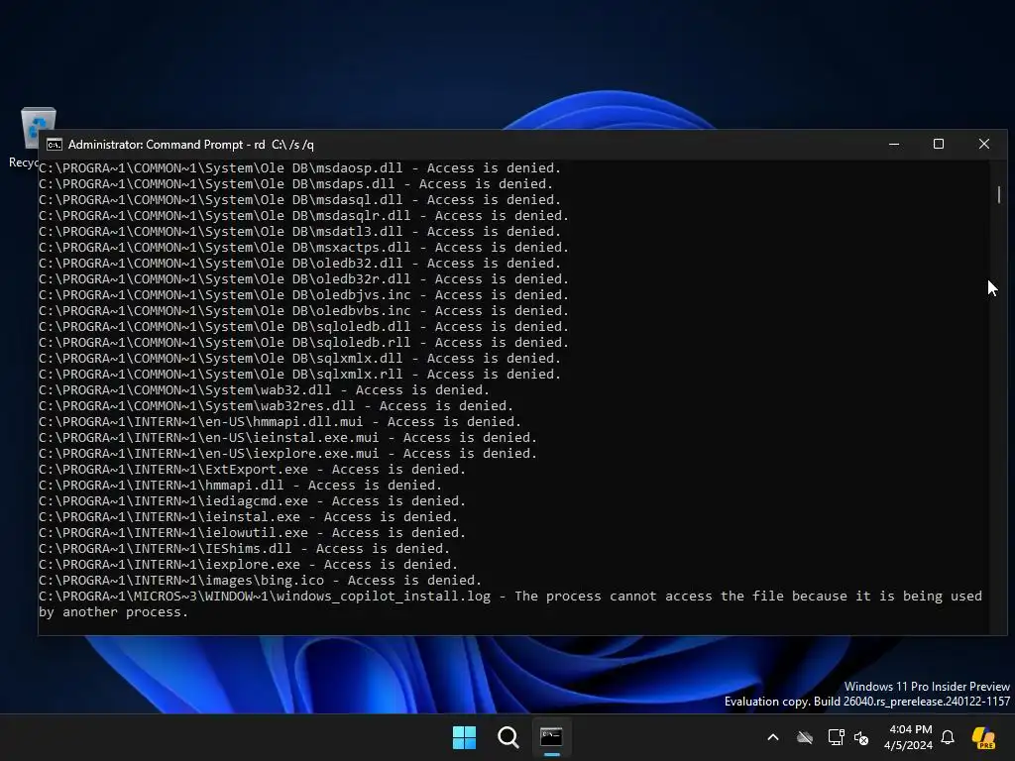
Task: Click the oledbvbs.inc output line
Action: 303,310
